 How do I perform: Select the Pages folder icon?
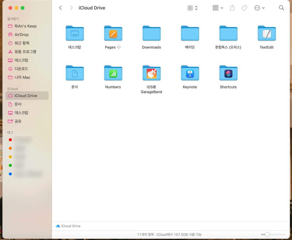(113, 33)
